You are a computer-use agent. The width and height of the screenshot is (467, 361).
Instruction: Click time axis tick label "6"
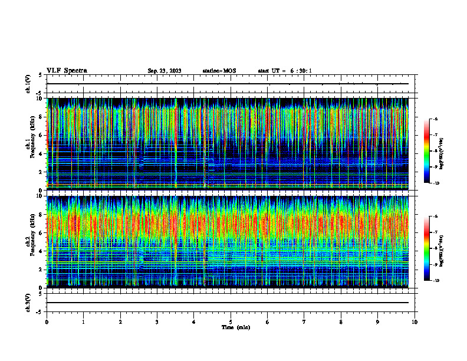click(x=268, y=322)
